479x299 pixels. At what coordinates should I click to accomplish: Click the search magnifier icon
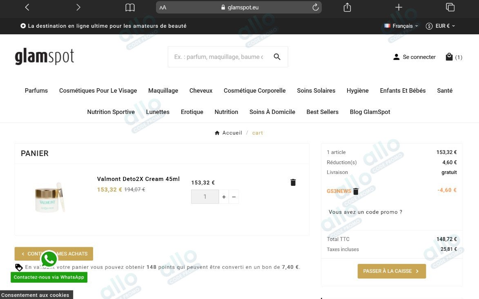click(277, 56)
